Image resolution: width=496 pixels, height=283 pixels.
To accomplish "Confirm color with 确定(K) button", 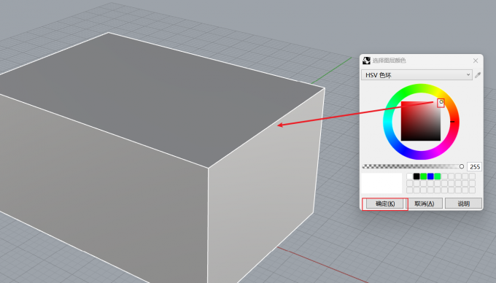I will pyautogui.click(x=385, y=203).
